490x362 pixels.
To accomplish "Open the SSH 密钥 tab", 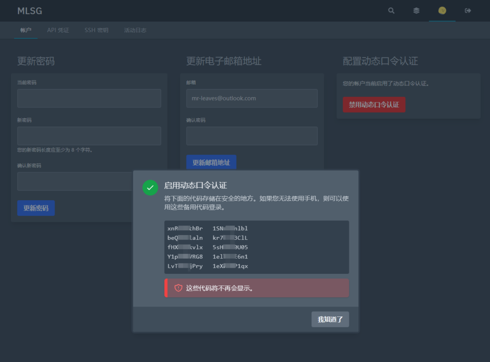I will click(96, 29).
